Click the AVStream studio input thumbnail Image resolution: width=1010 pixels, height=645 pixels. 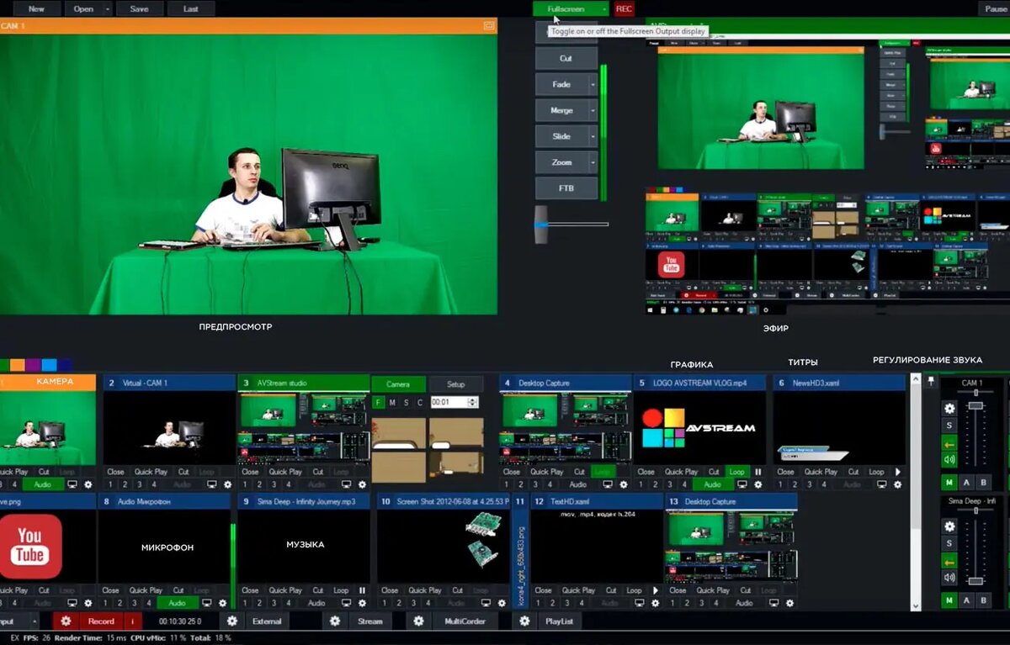pos(304,429)
